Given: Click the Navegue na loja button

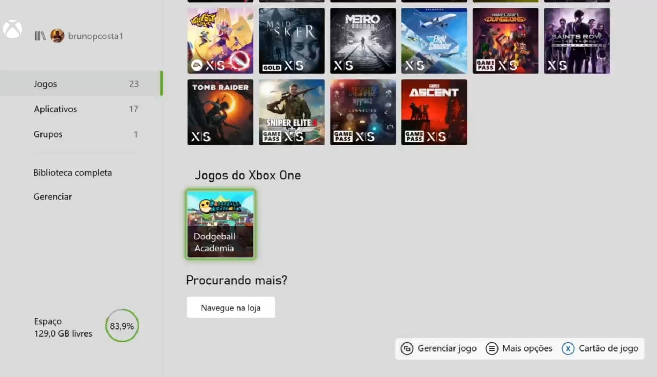Looking at the screenshot, I should click(x=231, y=308).
